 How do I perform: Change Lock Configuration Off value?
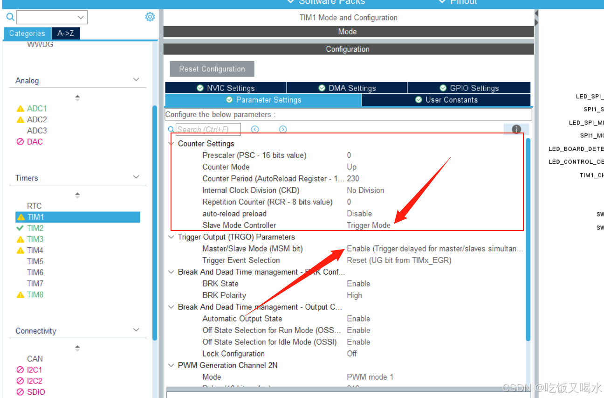coord(352,354)
